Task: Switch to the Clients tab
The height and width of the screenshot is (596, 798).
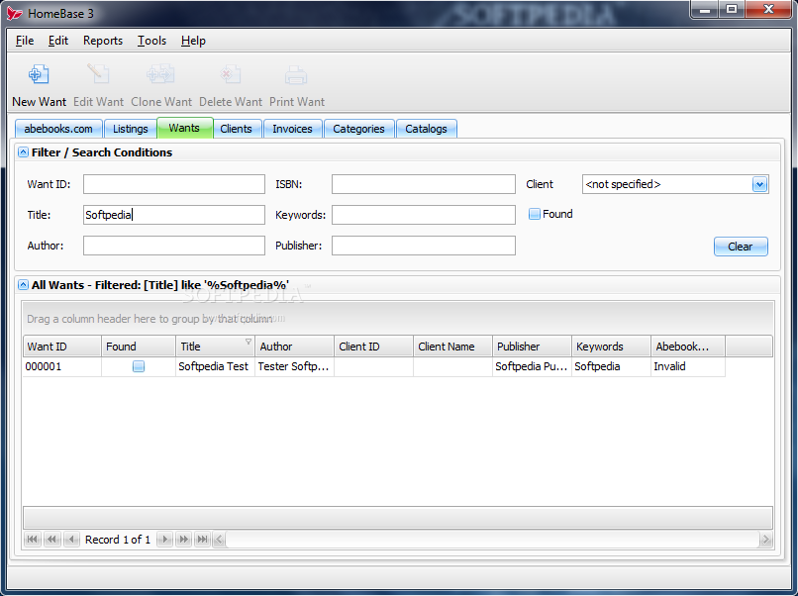Action: [237, 129]
